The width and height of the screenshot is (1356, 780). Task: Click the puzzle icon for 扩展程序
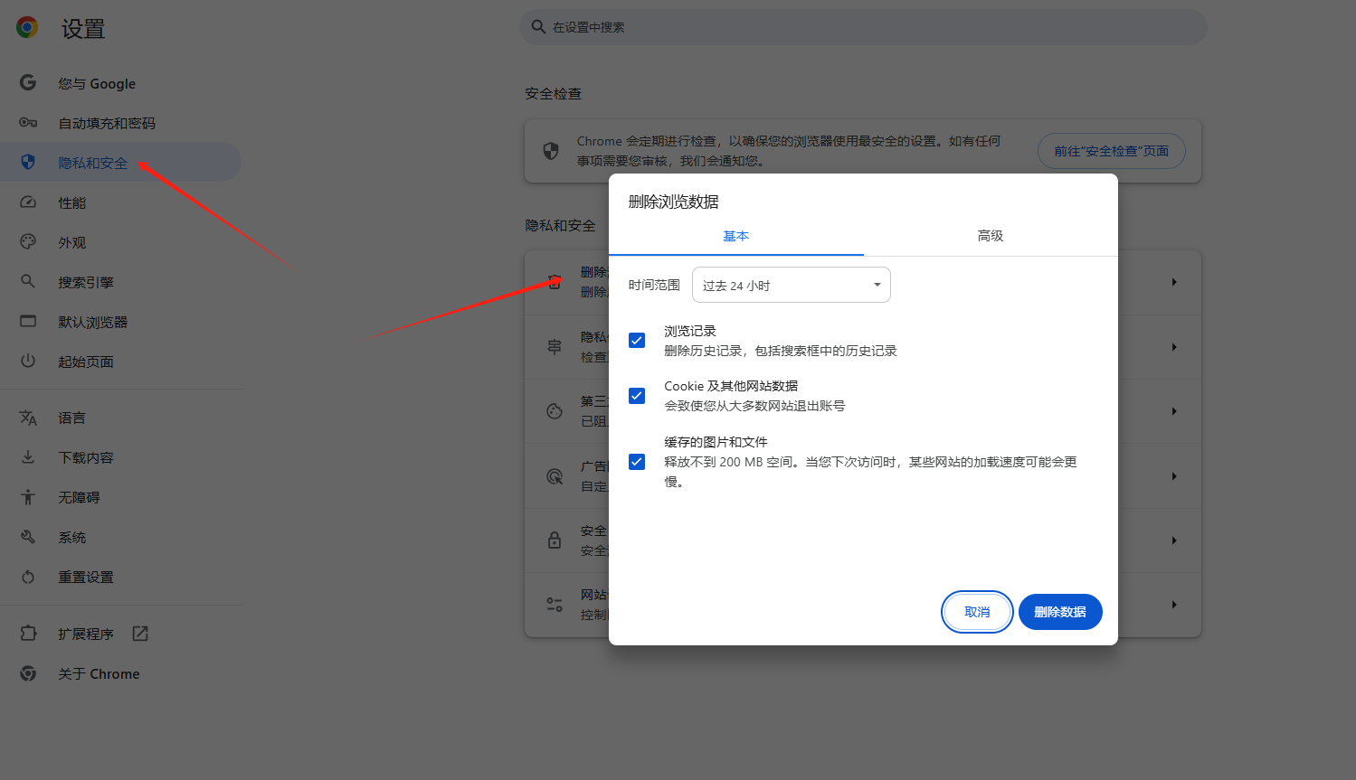coord(28,634)
